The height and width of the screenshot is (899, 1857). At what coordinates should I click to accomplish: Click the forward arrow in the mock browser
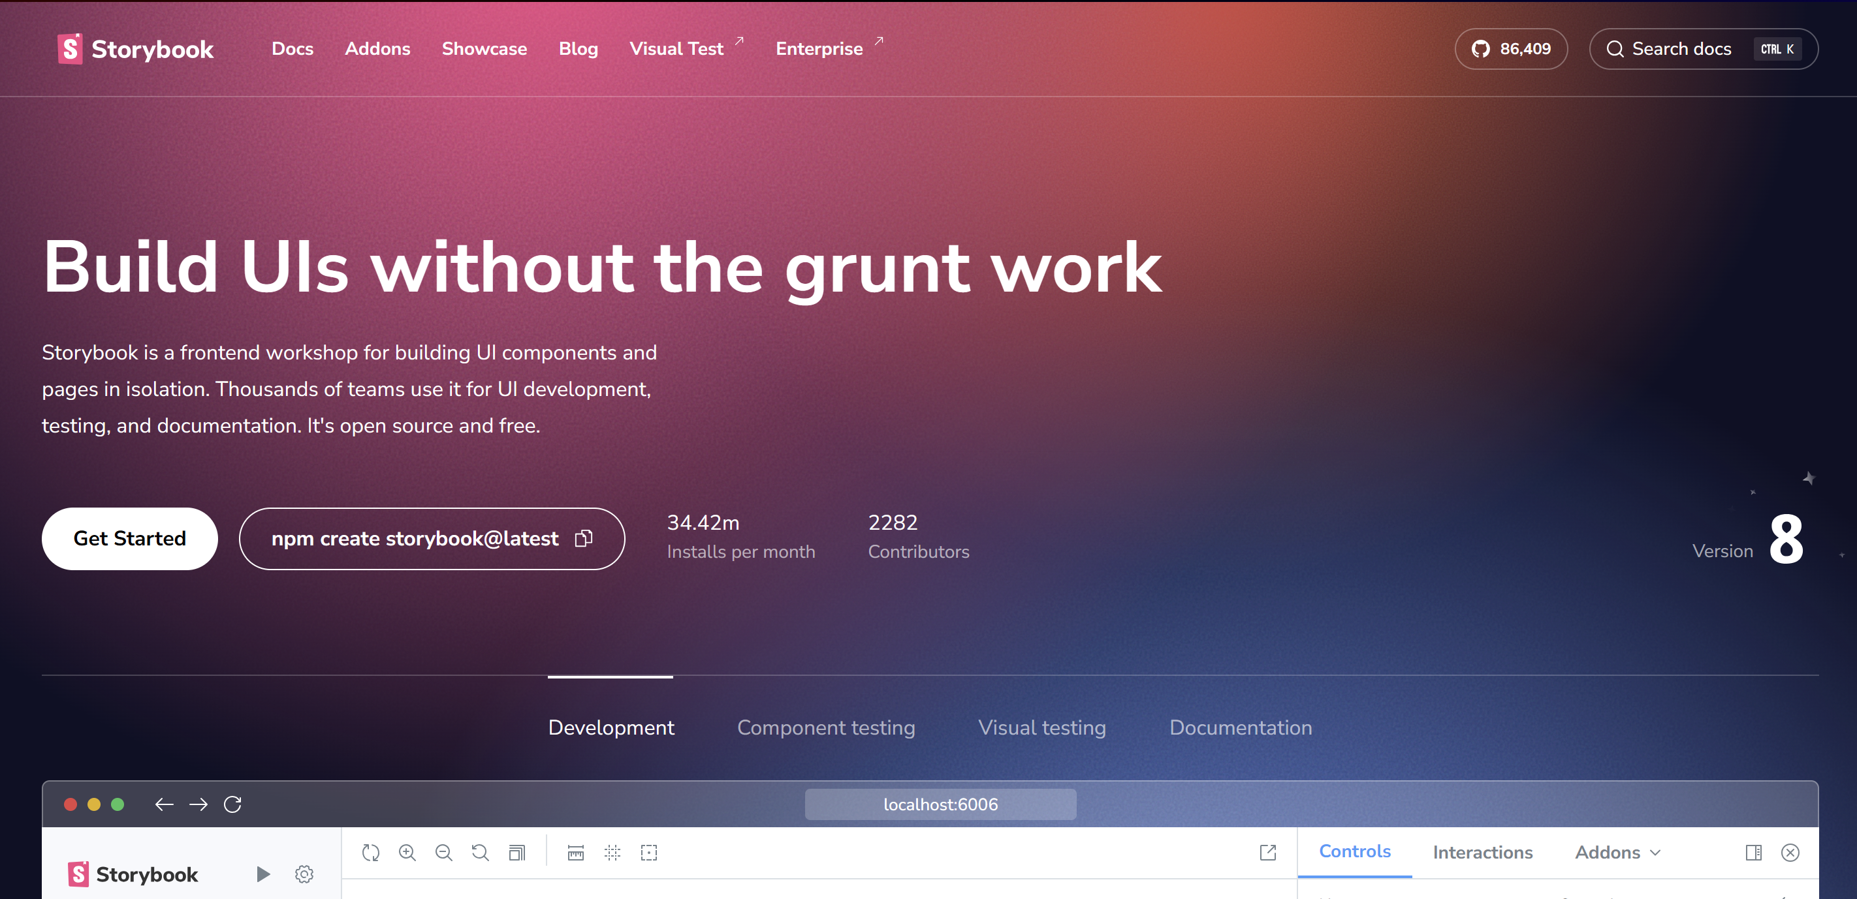click(198, 804)
